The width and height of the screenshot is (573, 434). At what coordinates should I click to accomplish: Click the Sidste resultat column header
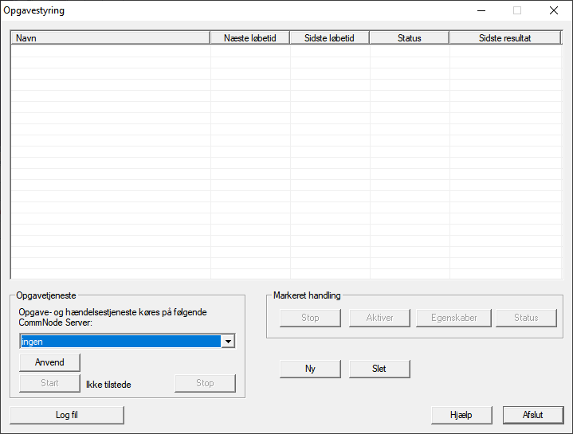pos(505,37)
